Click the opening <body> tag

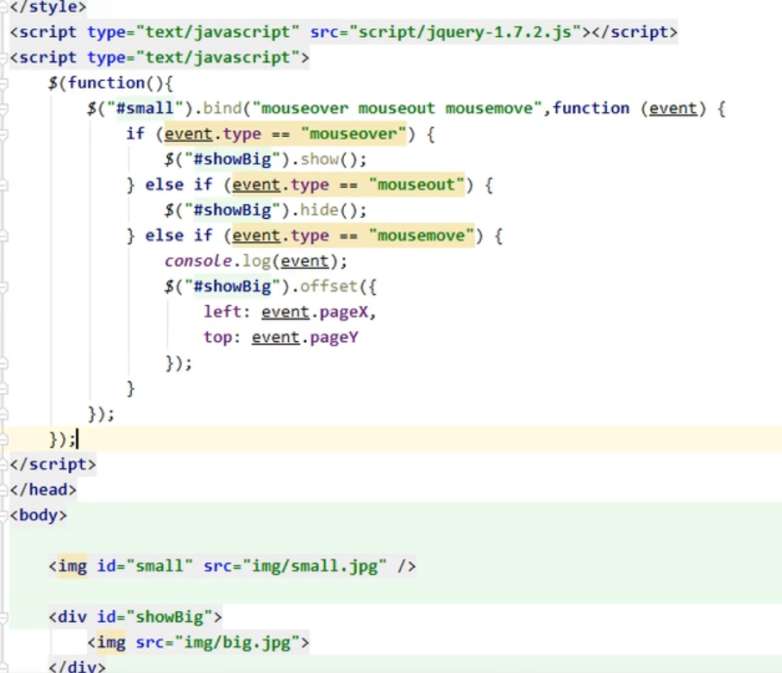[x=39, y=515]
